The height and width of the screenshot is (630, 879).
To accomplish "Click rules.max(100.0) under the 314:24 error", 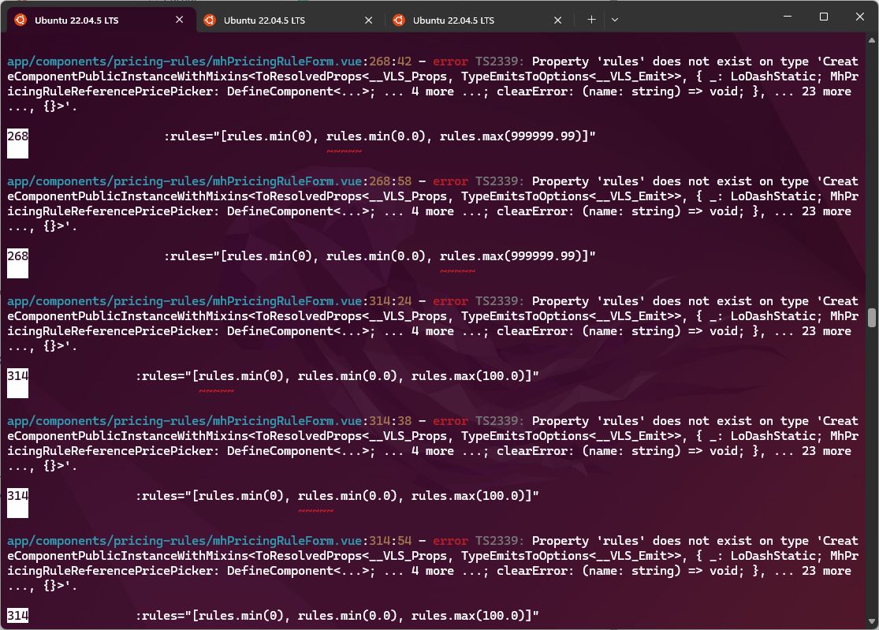I will (x=468, y=376).
